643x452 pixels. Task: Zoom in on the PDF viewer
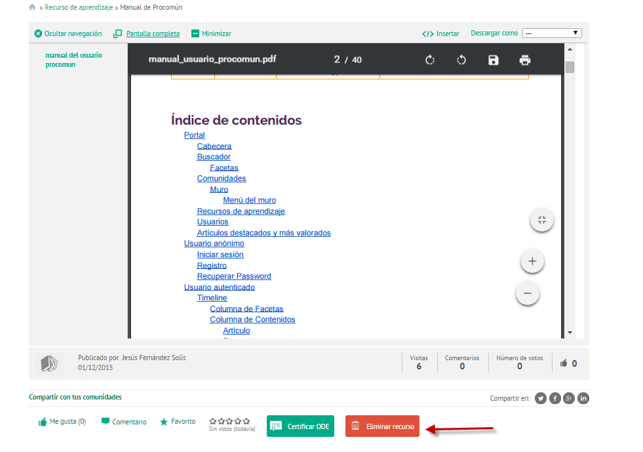click(x=532, y=261)
